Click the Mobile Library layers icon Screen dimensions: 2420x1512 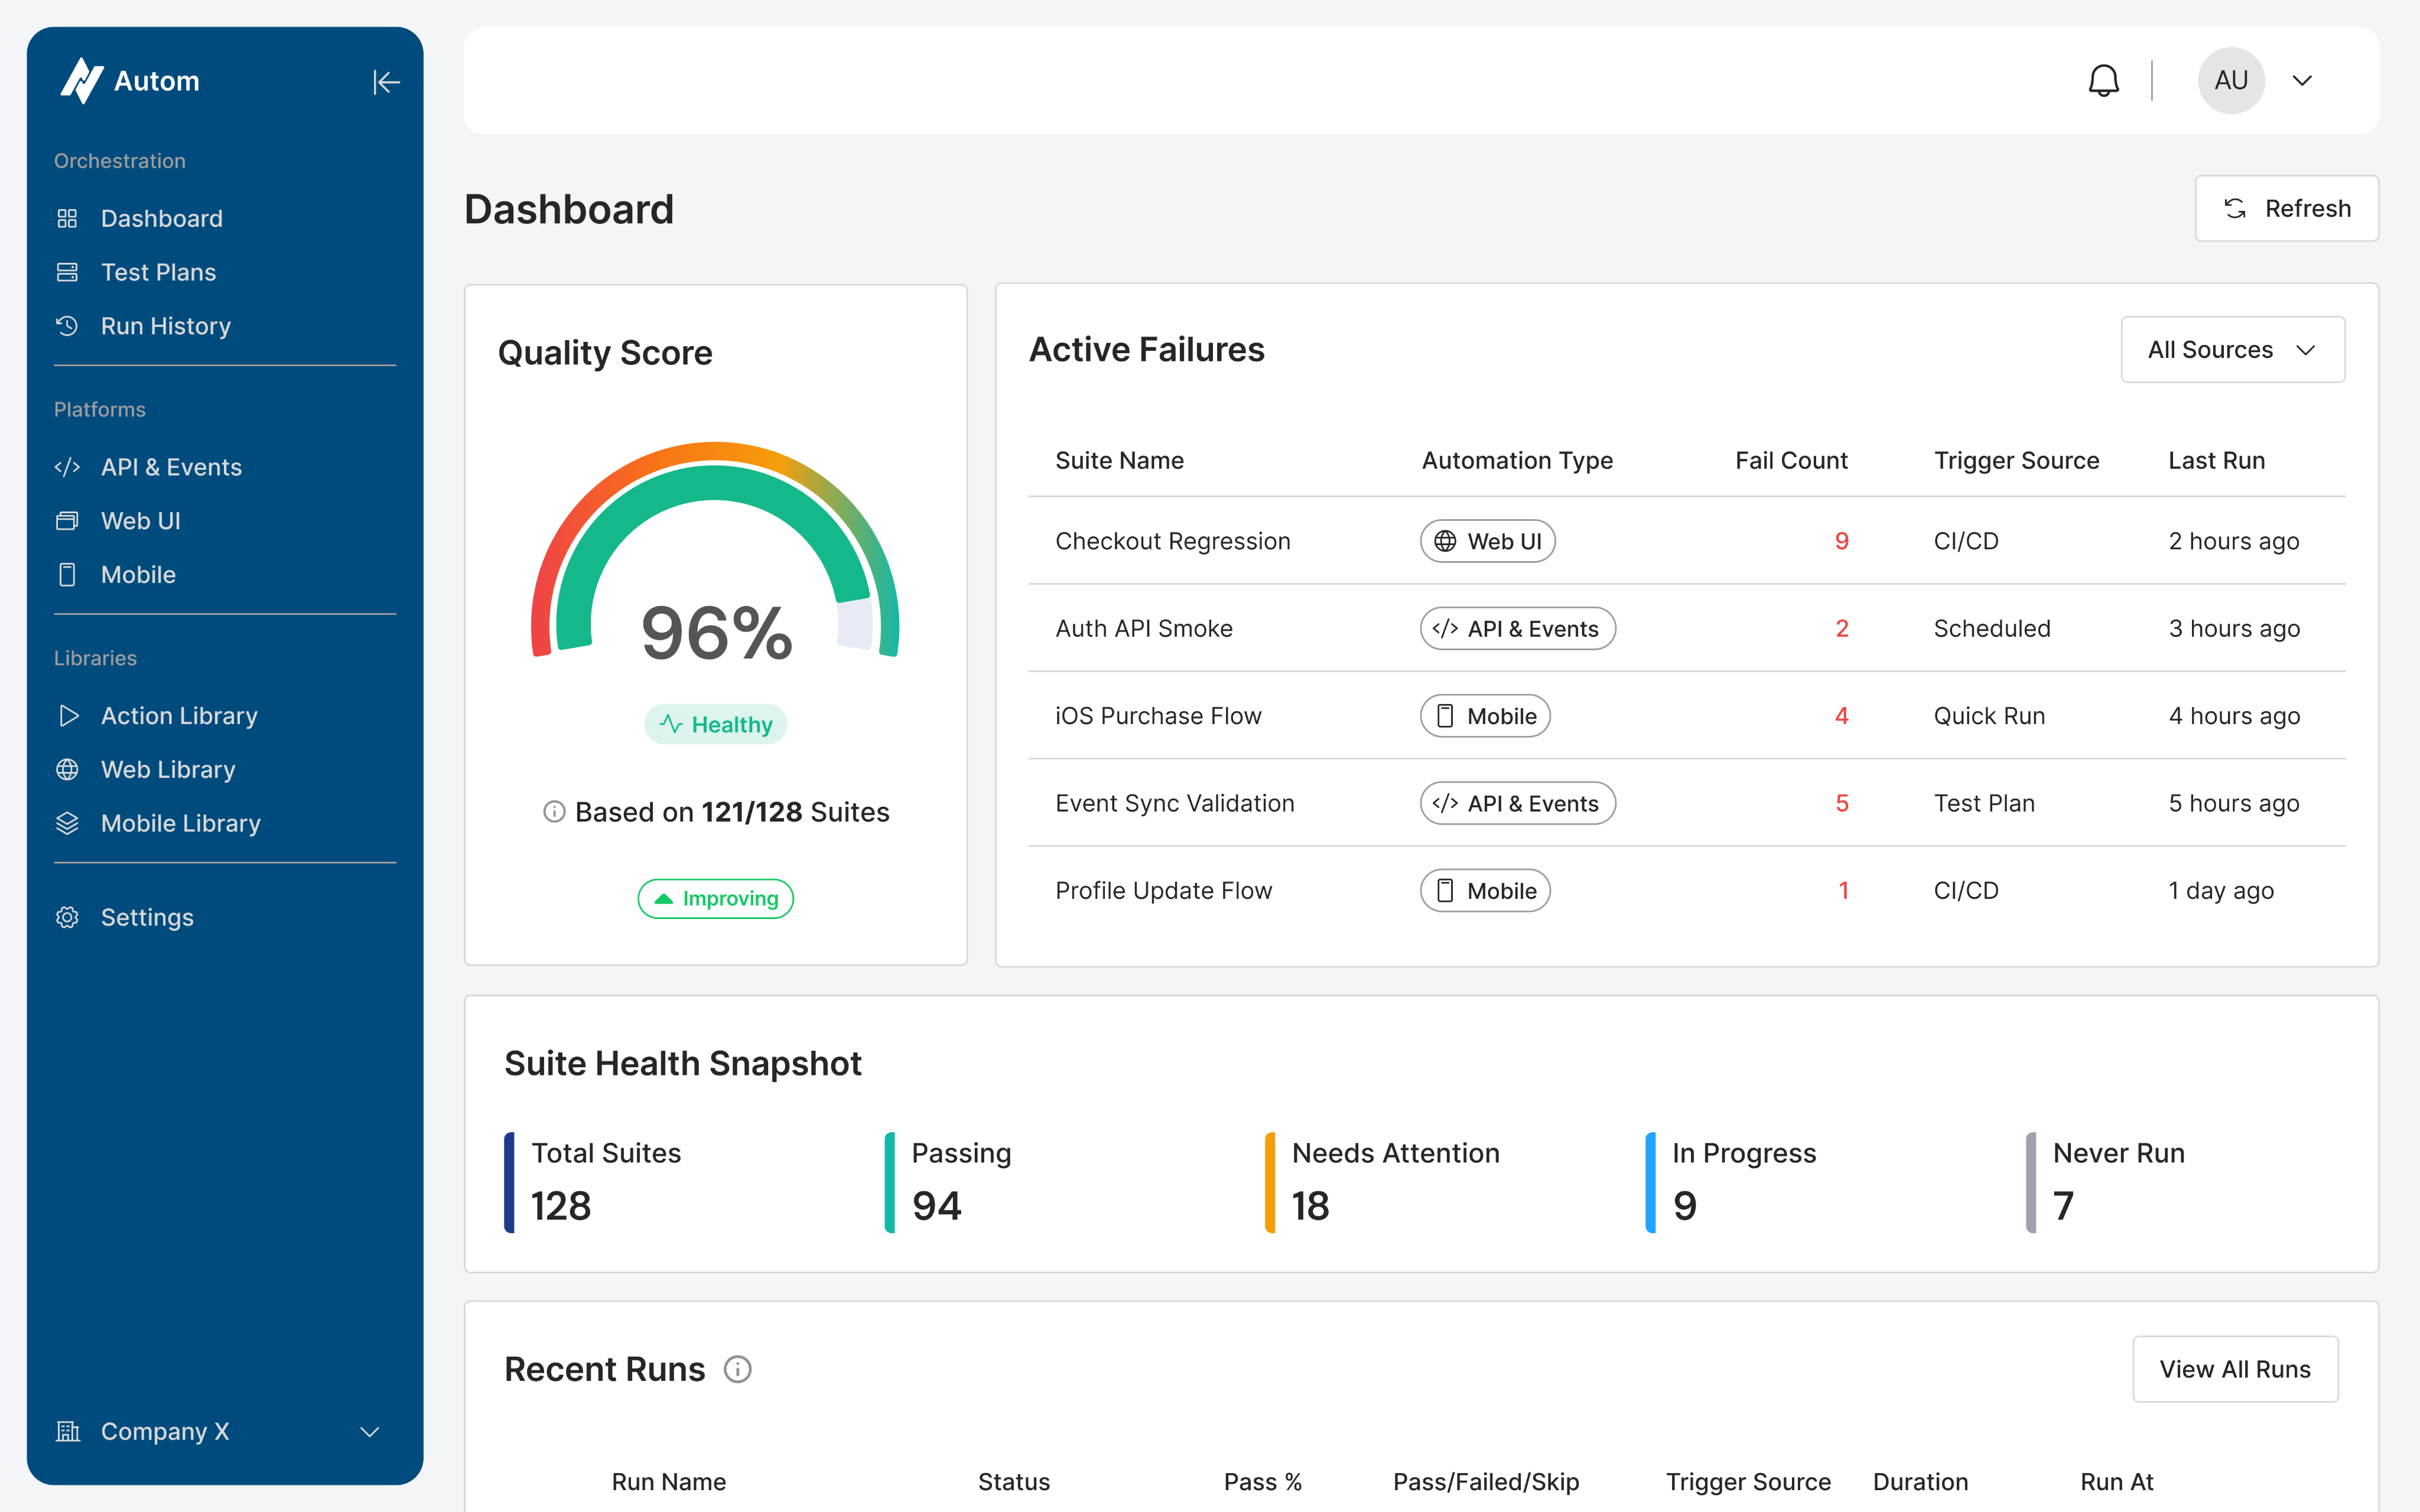pyautogui.click(x=67, y=823)
